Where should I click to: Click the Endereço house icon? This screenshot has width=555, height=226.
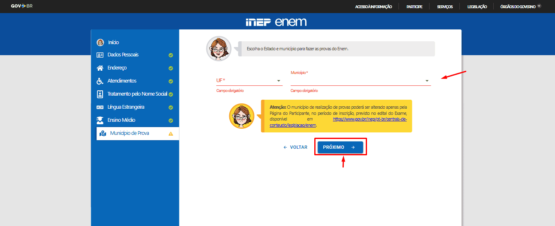click(x=100, y=68)
